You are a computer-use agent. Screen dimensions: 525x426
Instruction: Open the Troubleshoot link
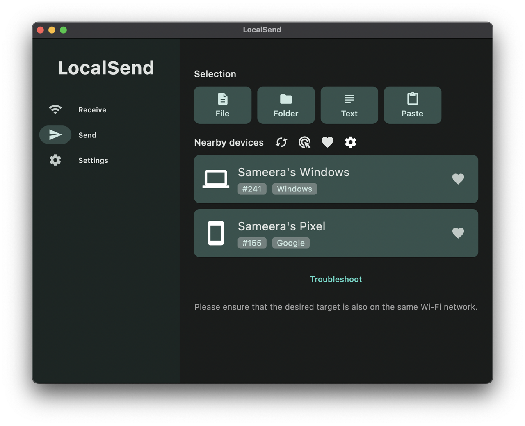(336, 279)
